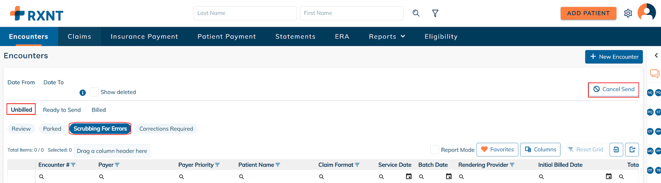Open the settings gear icon
Viewport: 661px width, 183px height.
pos(628,13)
